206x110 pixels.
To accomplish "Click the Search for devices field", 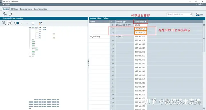I will click(x=178, y=14).
